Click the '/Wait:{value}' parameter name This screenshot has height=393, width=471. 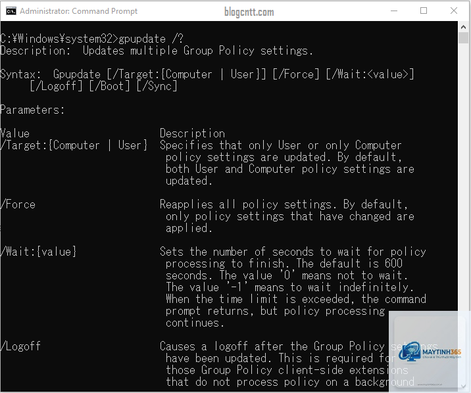38,252
